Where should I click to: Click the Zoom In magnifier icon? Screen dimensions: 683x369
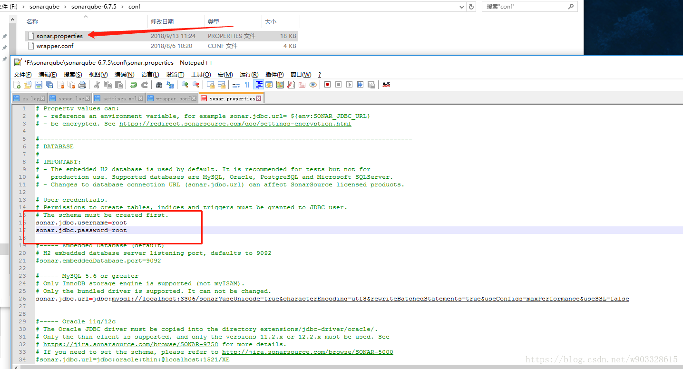point(185,85)
